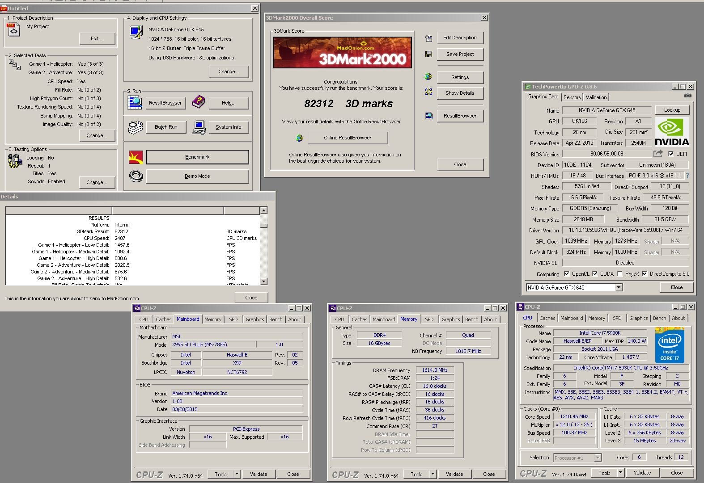The height and width of the screenshot is (483, 704).
Task: Open the NVIDIA GeForce GTX 645 GPU dropdown
Action: click(619, 288)
